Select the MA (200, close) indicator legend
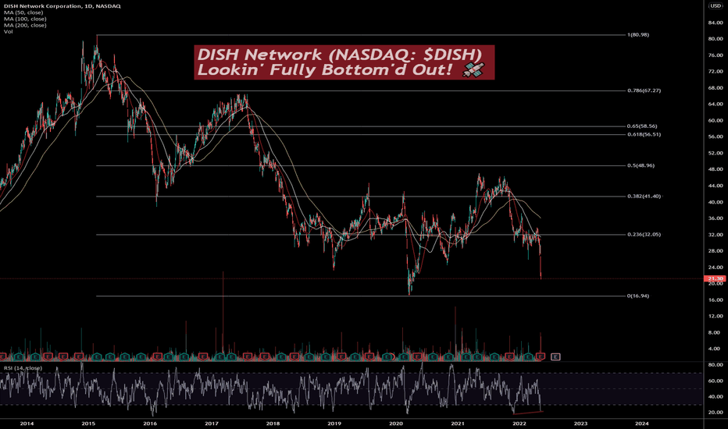The width and height of the screenshot is (728, 429). [x=25, y=25]
